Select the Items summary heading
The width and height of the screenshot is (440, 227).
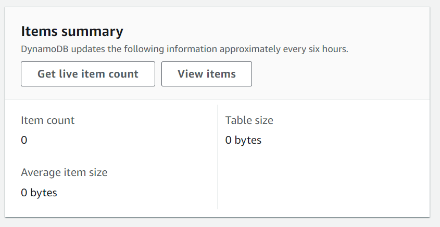(72, 31)
